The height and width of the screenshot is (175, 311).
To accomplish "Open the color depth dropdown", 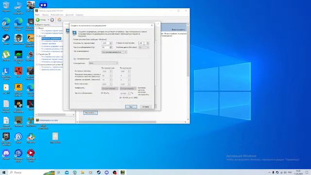I will coord(144,48).
